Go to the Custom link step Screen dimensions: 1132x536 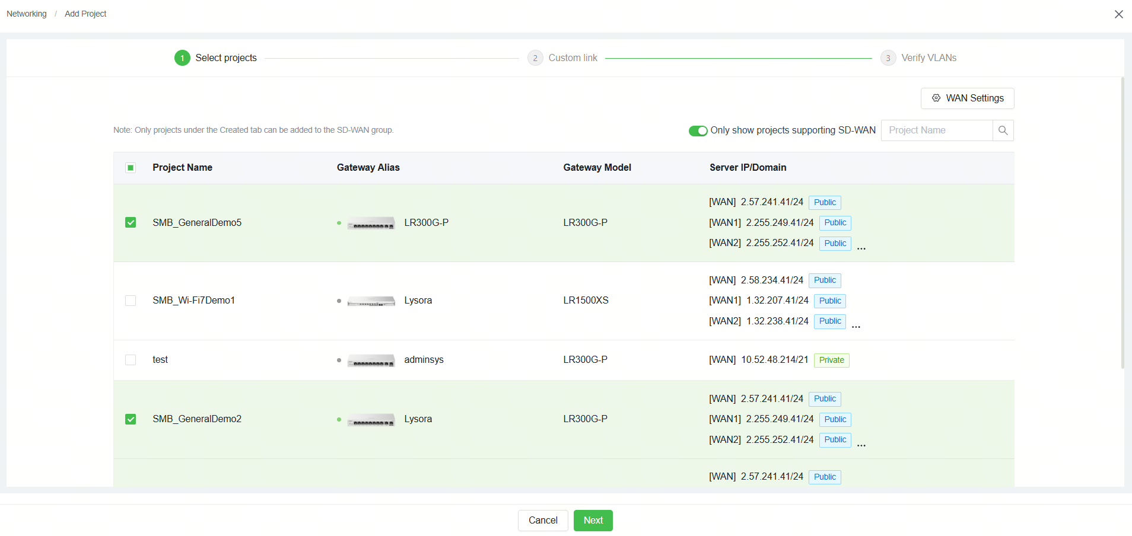[x=573, y=58]
